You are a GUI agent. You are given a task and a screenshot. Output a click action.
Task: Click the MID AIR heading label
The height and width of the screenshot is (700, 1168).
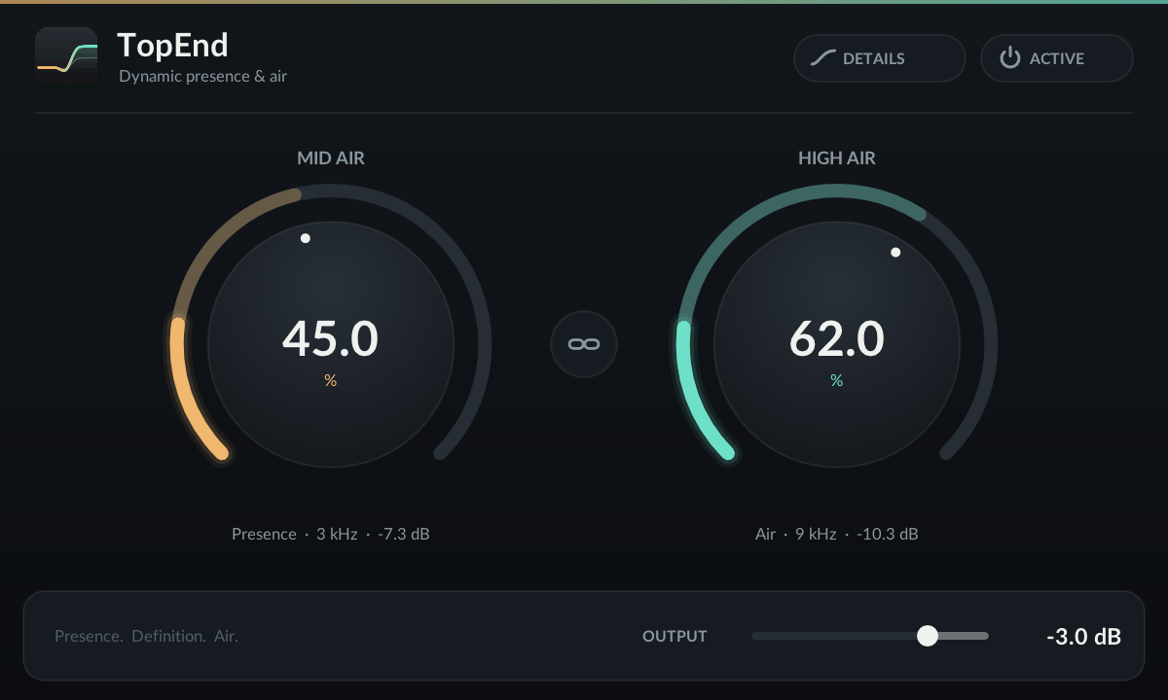331,157
